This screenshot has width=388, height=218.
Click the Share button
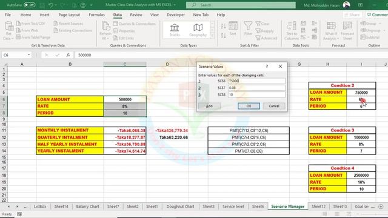352,15
